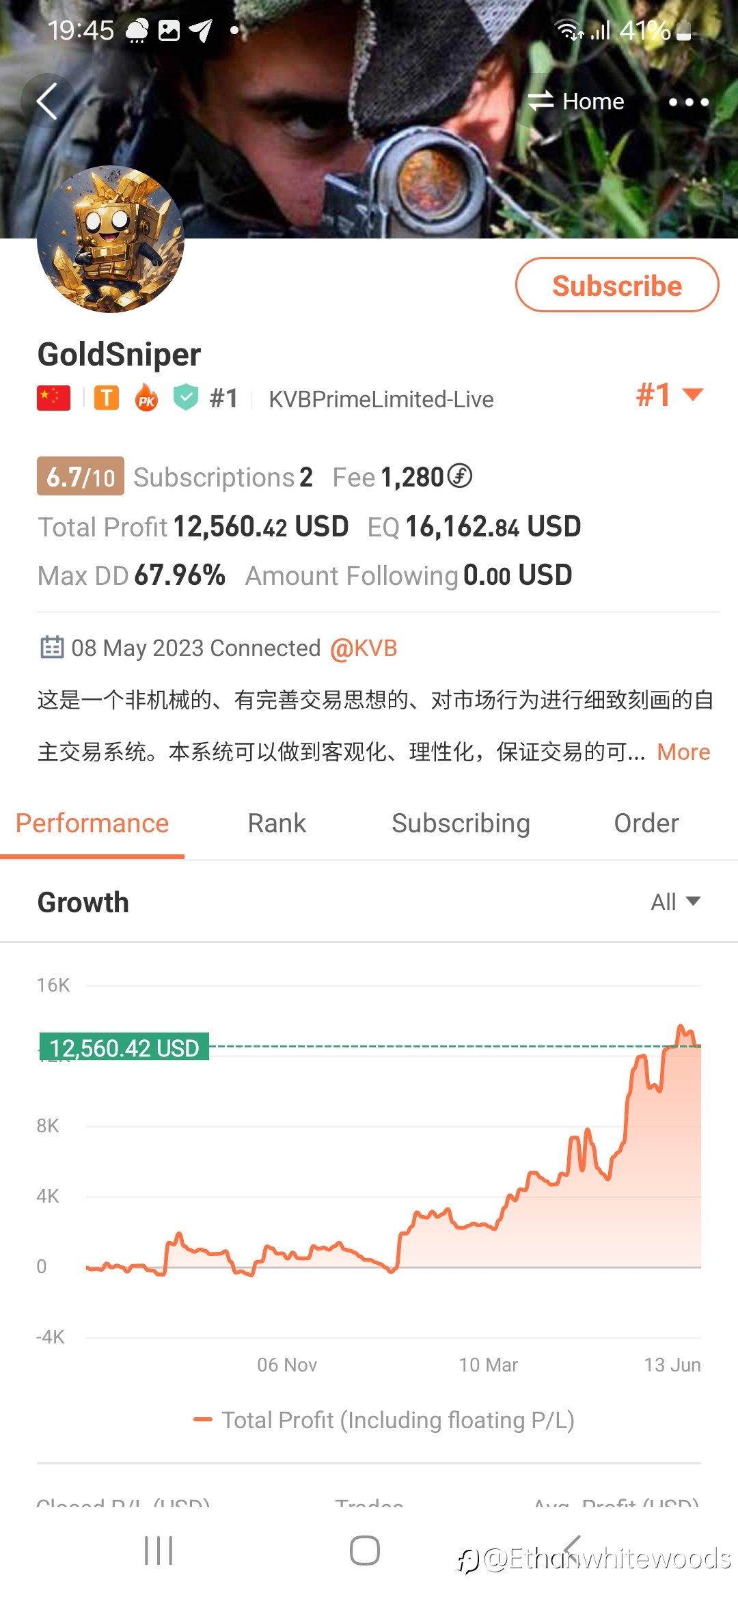Expand description with the More link
This screenshot has width=738, height=1599.
683,752
